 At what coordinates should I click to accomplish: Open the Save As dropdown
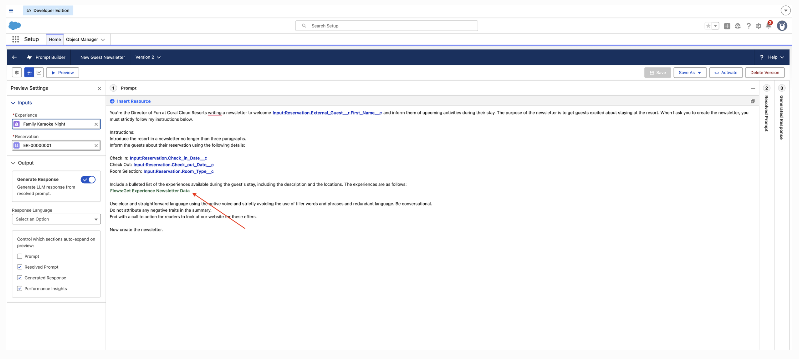pos(690,72)
